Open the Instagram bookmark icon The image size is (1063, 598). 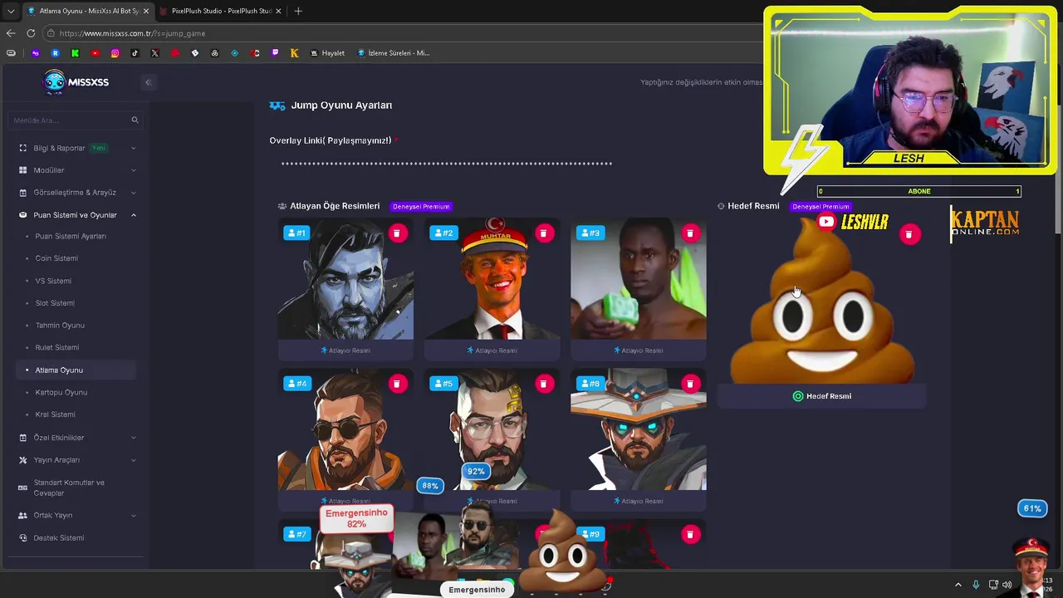pyautogui.click(x=115, y=53)
